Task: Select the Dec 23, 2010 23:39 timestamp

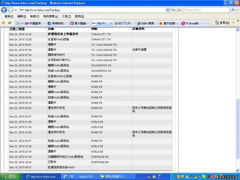Action: [20, 71]
